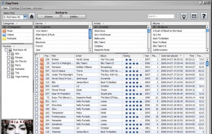Click the envelope mail icon
The height and width of the screenshot is (134, 212).
194,16
